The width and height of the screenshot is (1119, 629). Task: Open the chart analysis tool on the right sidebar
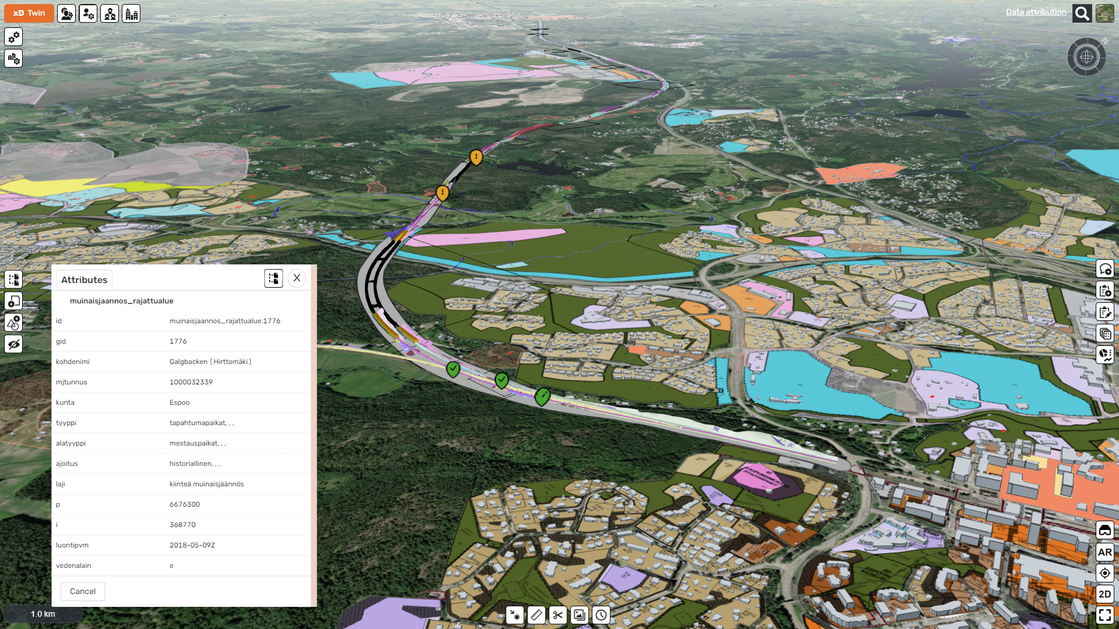(1106, 354)
